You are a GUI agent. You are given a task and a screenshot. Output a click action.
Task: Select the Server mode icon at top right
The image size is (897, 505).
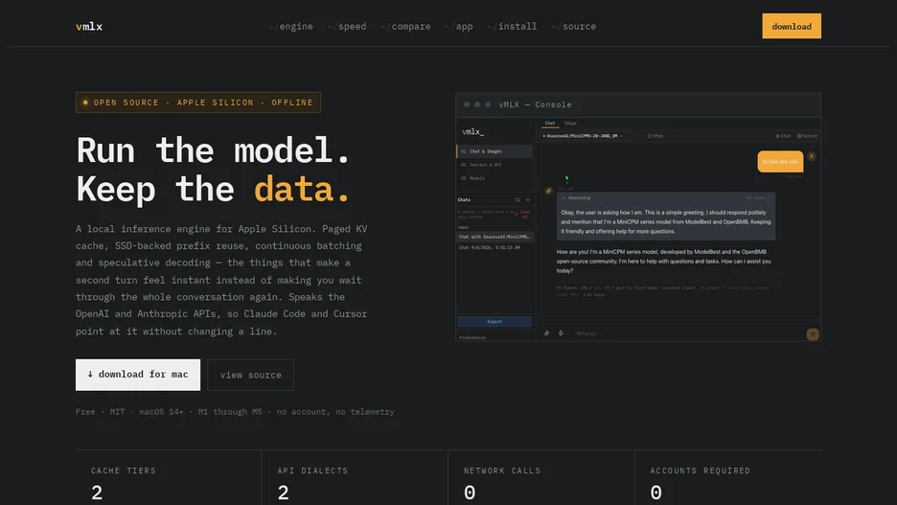[807, 136]
